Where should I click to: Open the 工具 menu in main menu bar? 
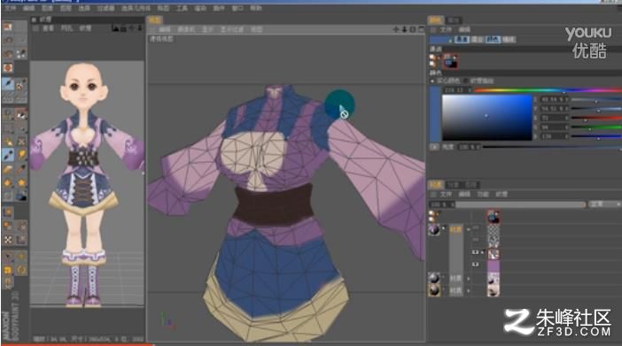(x=182, y=8)
